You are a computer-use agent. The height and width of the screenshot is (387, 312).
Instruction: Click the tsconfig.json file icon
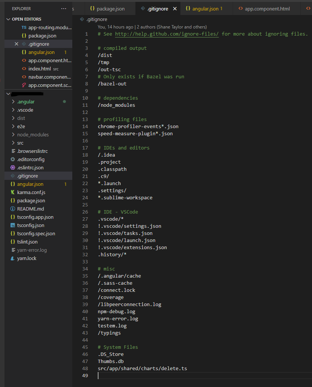[x=13, y=225]
